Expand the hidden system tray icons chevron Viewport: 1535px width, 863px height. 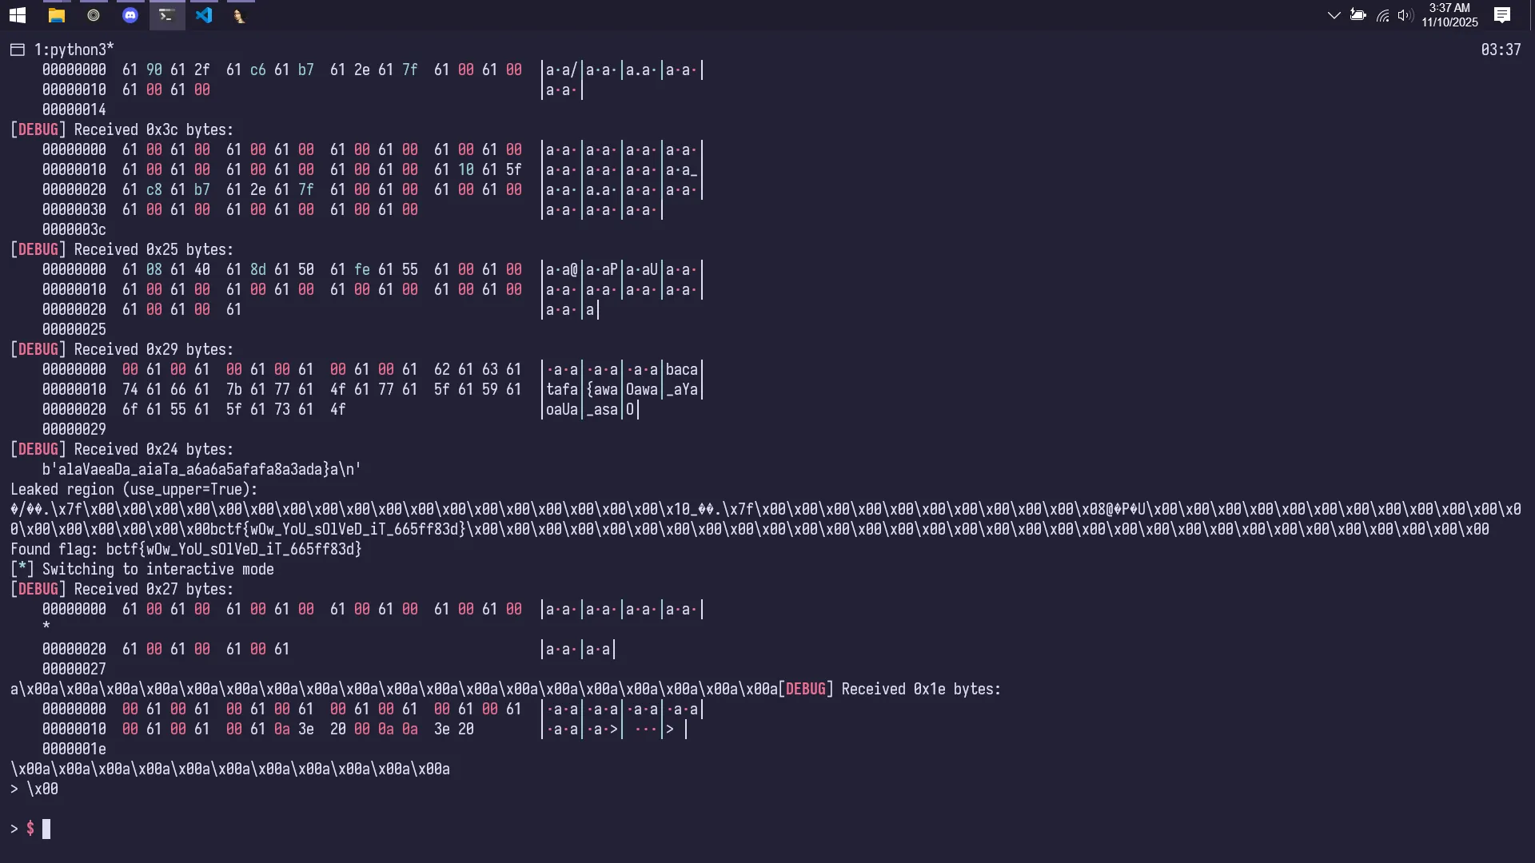[x=1334, y=15]
